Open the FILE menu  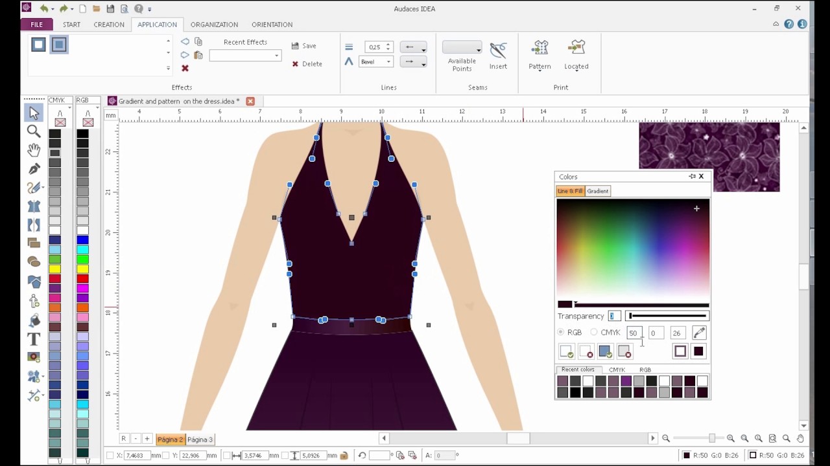[36, 25]
